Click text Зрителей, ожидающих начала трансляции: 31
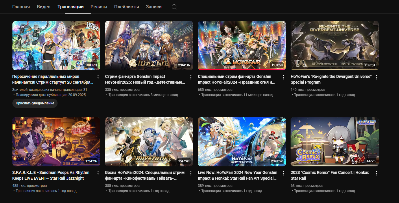 coord(50,90)
